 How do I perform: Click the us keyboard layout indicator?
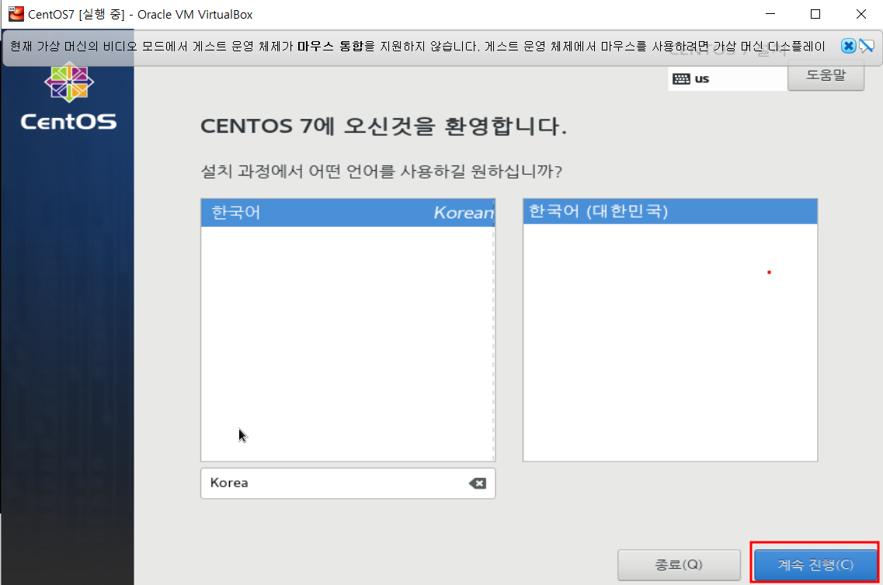point(727,79)
